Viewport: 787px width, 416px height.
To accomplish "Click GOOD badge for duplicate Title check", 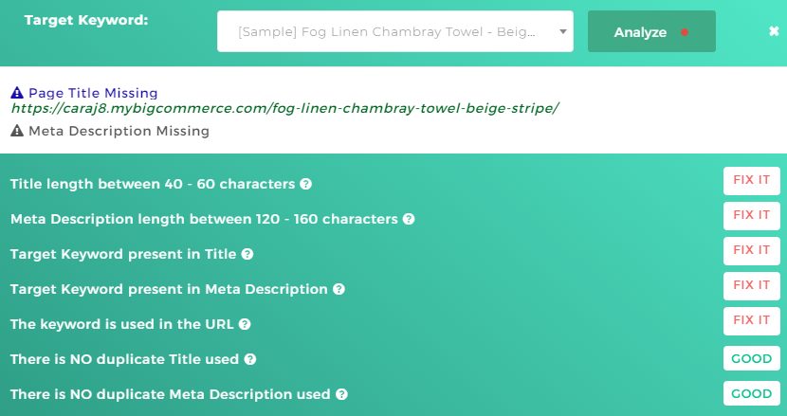I will pyautogui.click(x=751, y=358).
